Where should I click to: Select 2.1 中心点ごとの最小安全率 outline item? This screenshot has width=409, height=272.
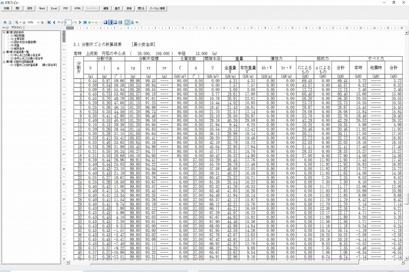point(26,55)
